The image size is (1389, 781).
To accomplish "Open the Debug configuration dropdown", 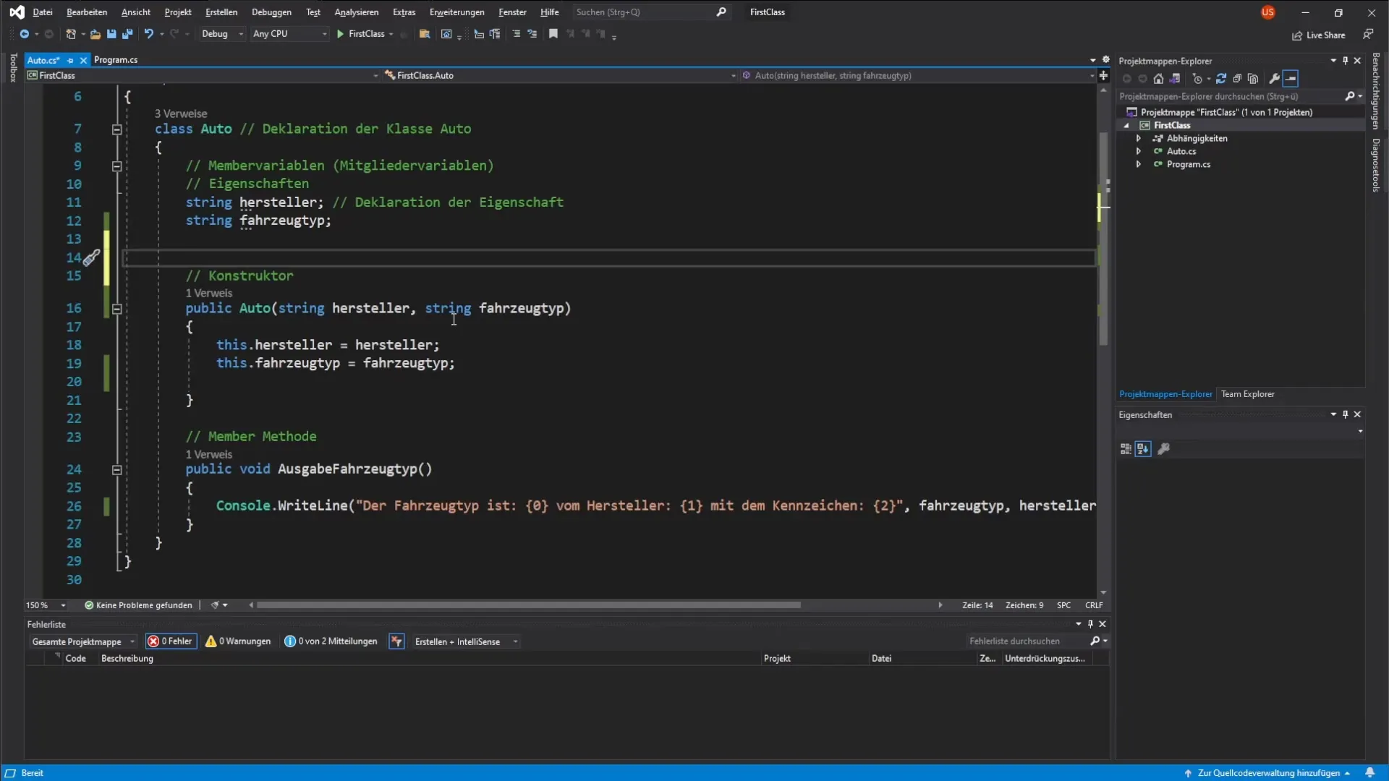I will coord(222,34).
